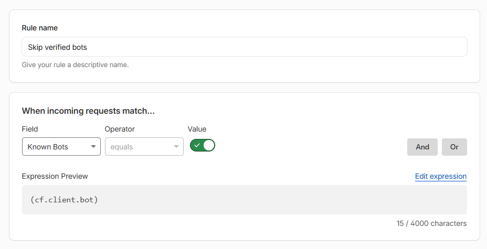Viewport: 487px width, 249px height.
Task: Click the Value column label
Action: [197, 129]
